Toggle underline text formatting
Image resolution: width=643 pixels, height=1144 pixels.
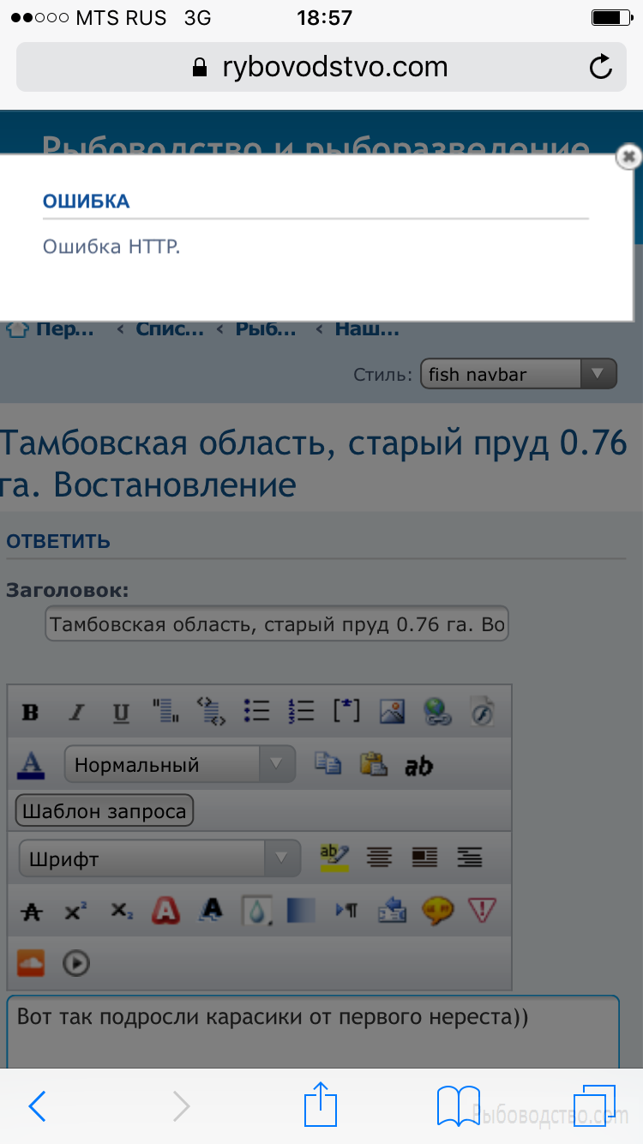[122, 713]
